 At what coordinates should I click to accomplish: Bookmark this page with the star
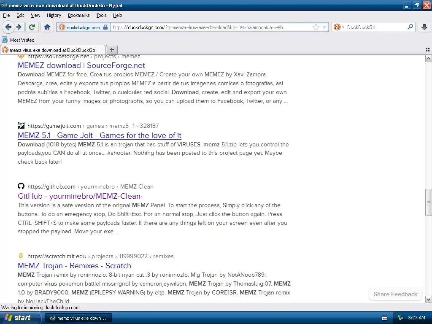point(316,27)
